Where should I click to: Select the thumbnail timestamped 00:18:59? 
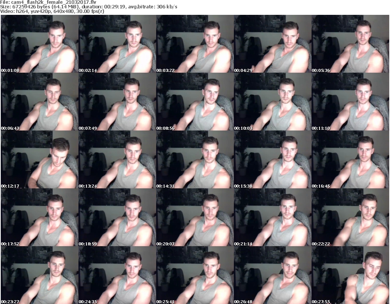click(x=117, y=218)
